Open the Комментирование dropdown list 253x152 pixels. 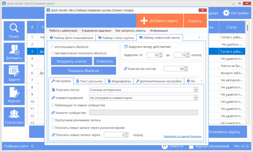click(196, 98)
